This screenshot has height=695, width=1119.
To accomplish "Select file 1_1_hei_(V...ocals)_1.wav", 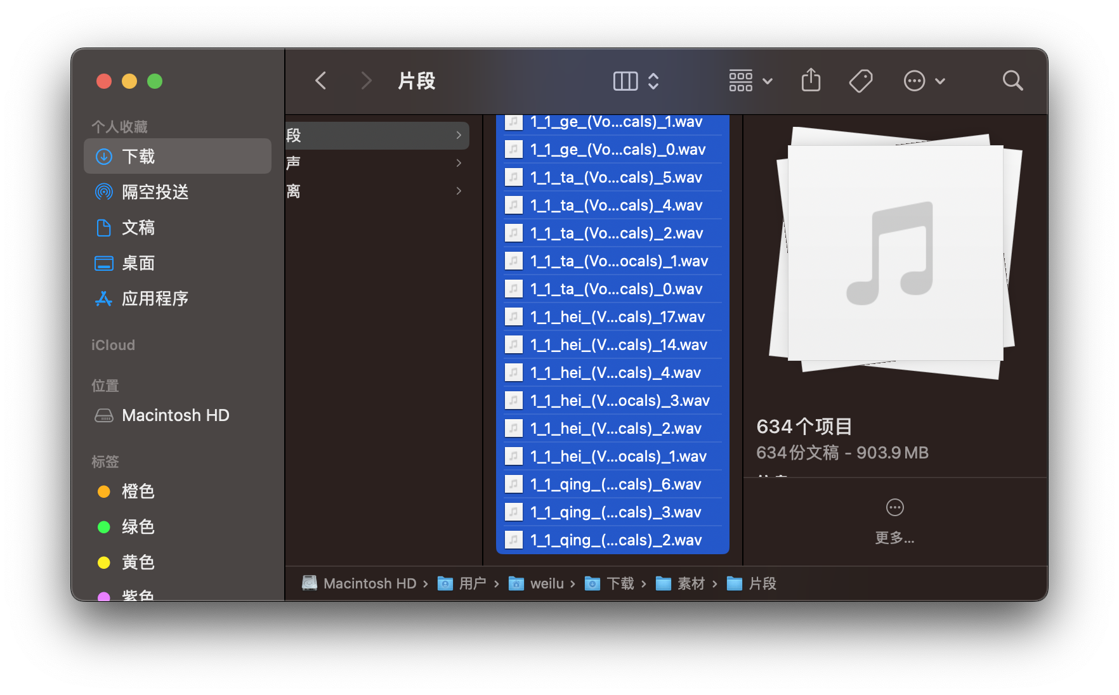I will point(613,457).
